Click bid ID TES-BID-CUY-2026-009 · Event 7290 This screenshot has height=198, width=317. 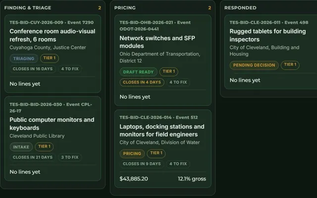[x=52, y=22]
